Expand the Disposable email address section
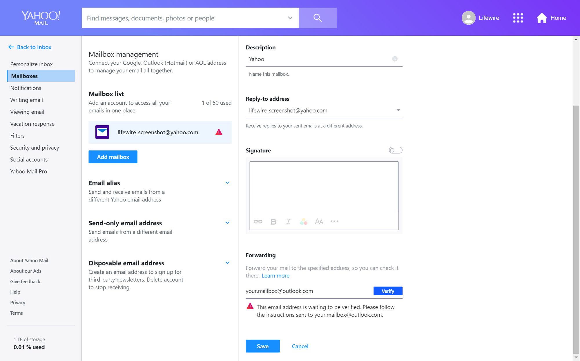Image resolution: width=580 pixels, height=361 pixels. point(227,262)
